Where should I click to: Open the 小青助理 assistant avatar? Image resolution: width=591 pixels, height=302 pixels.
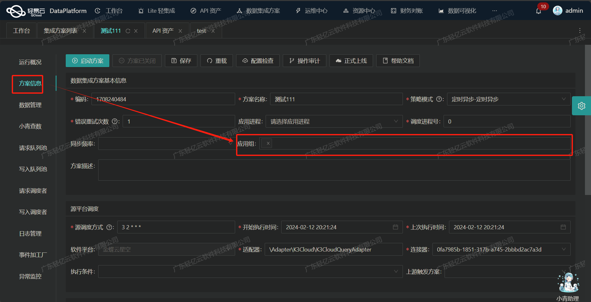coord(568,282)
